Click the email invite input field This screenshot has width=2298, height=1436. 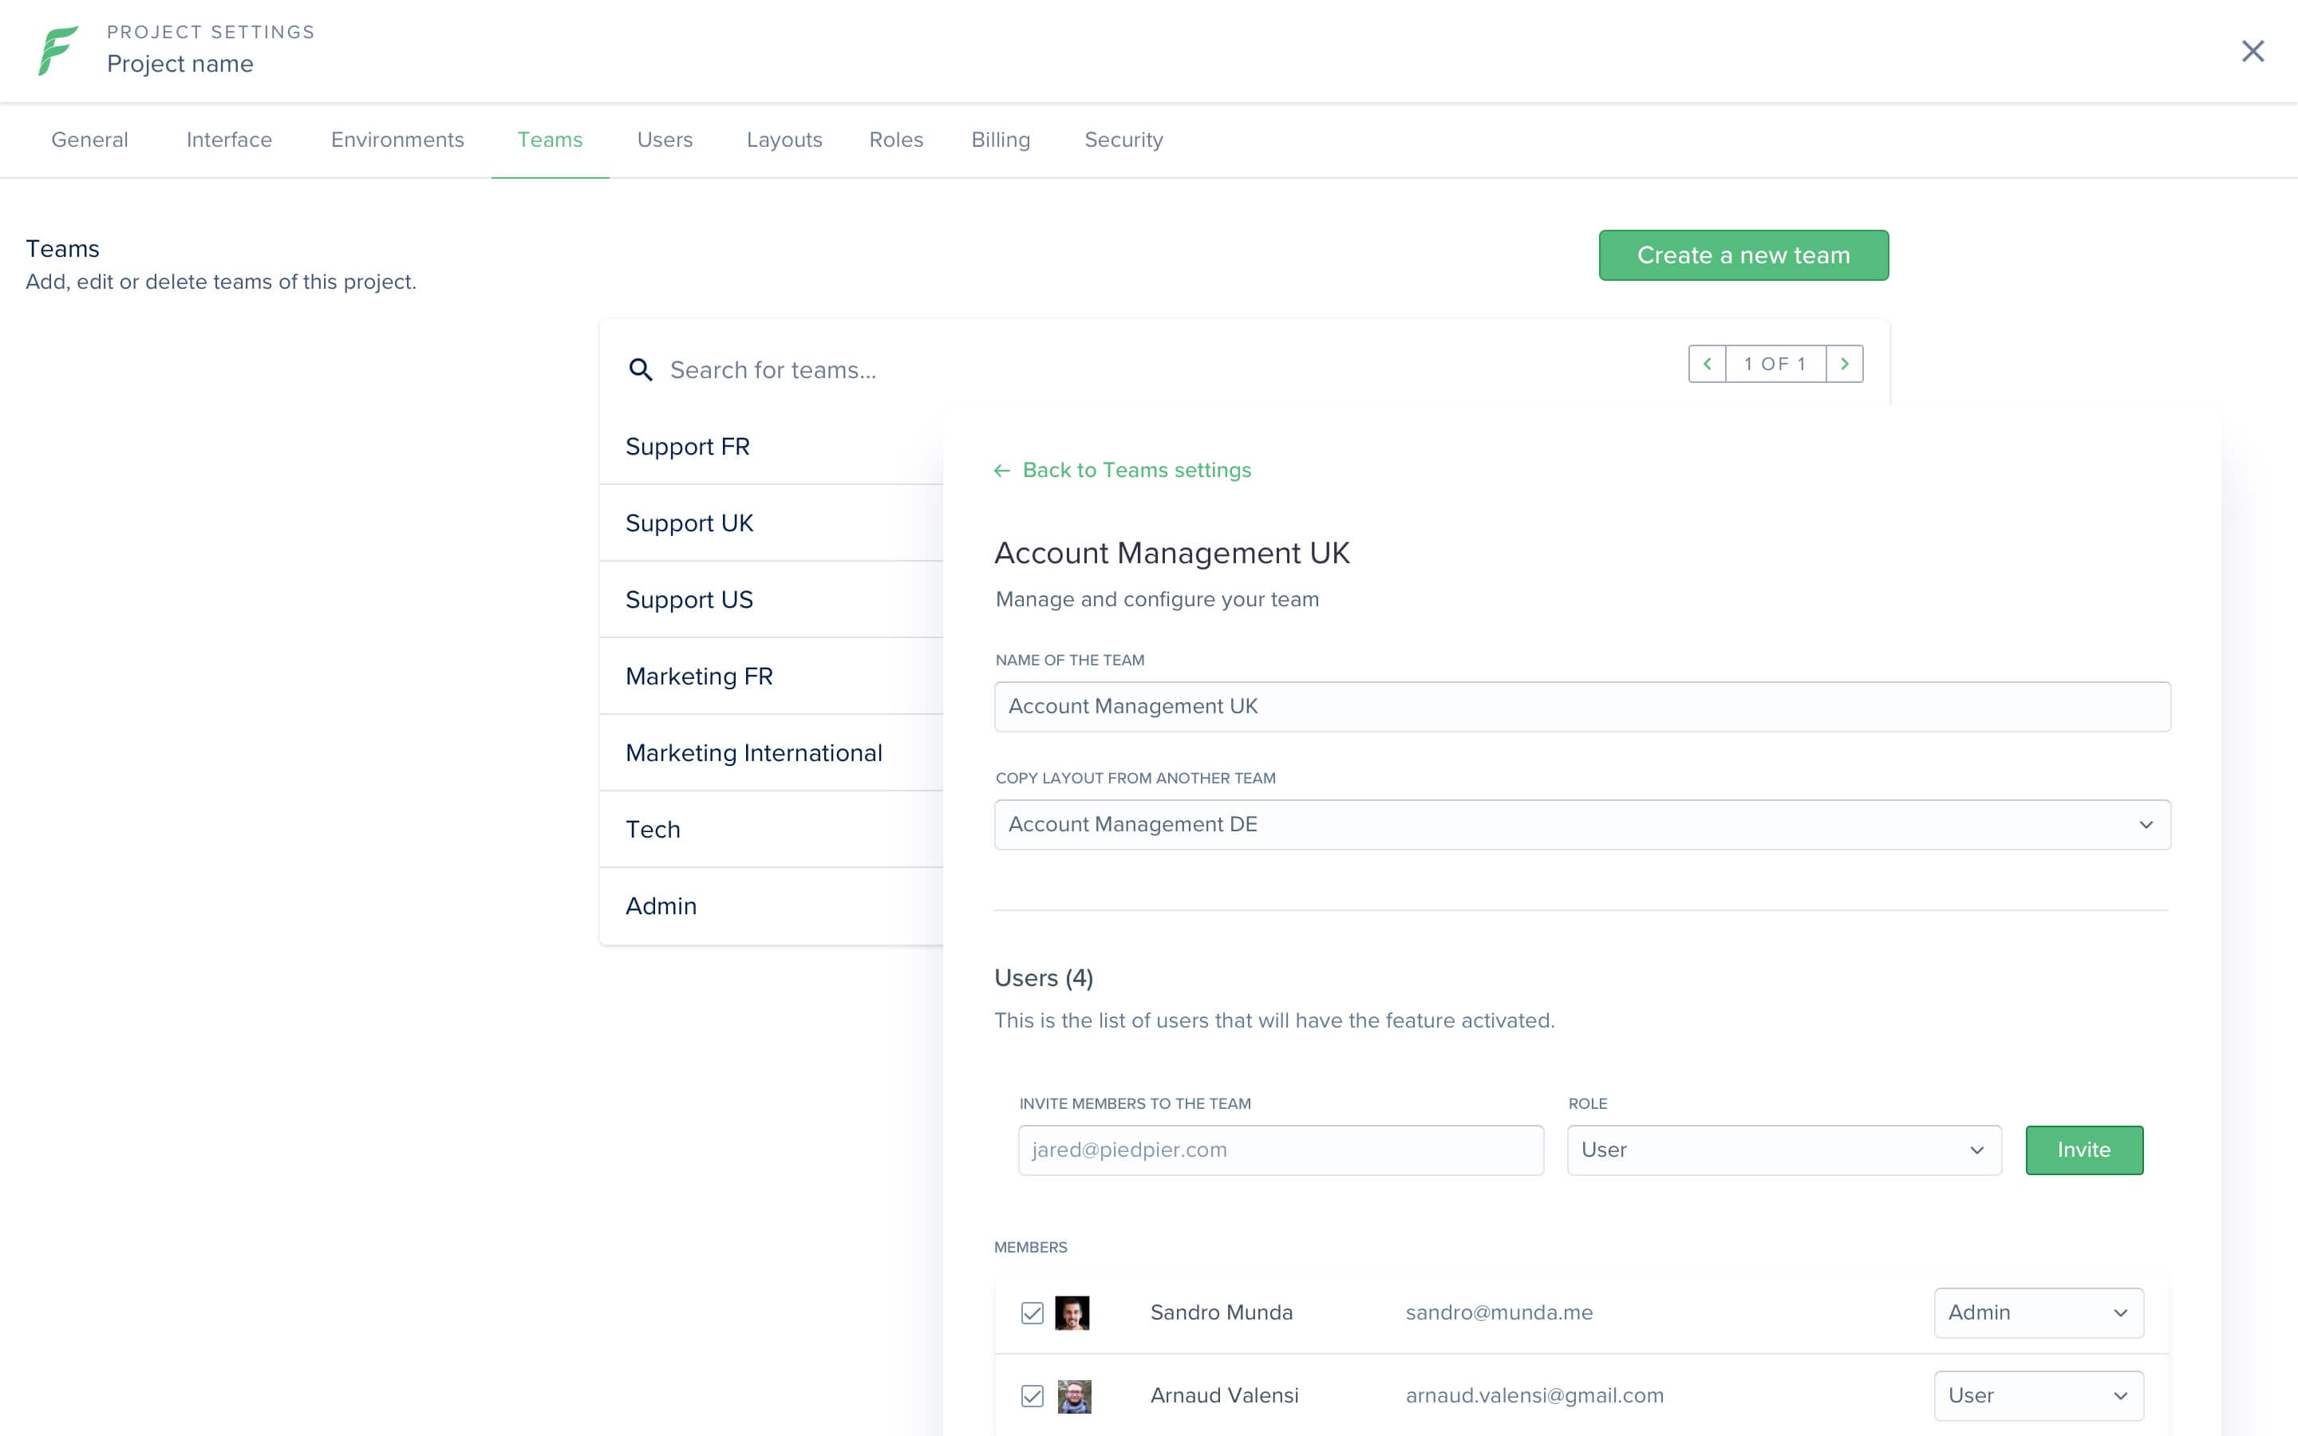coord(1281,1150)
